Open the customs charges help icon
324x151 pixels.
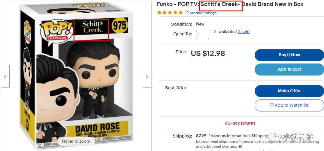coord(240,147)
